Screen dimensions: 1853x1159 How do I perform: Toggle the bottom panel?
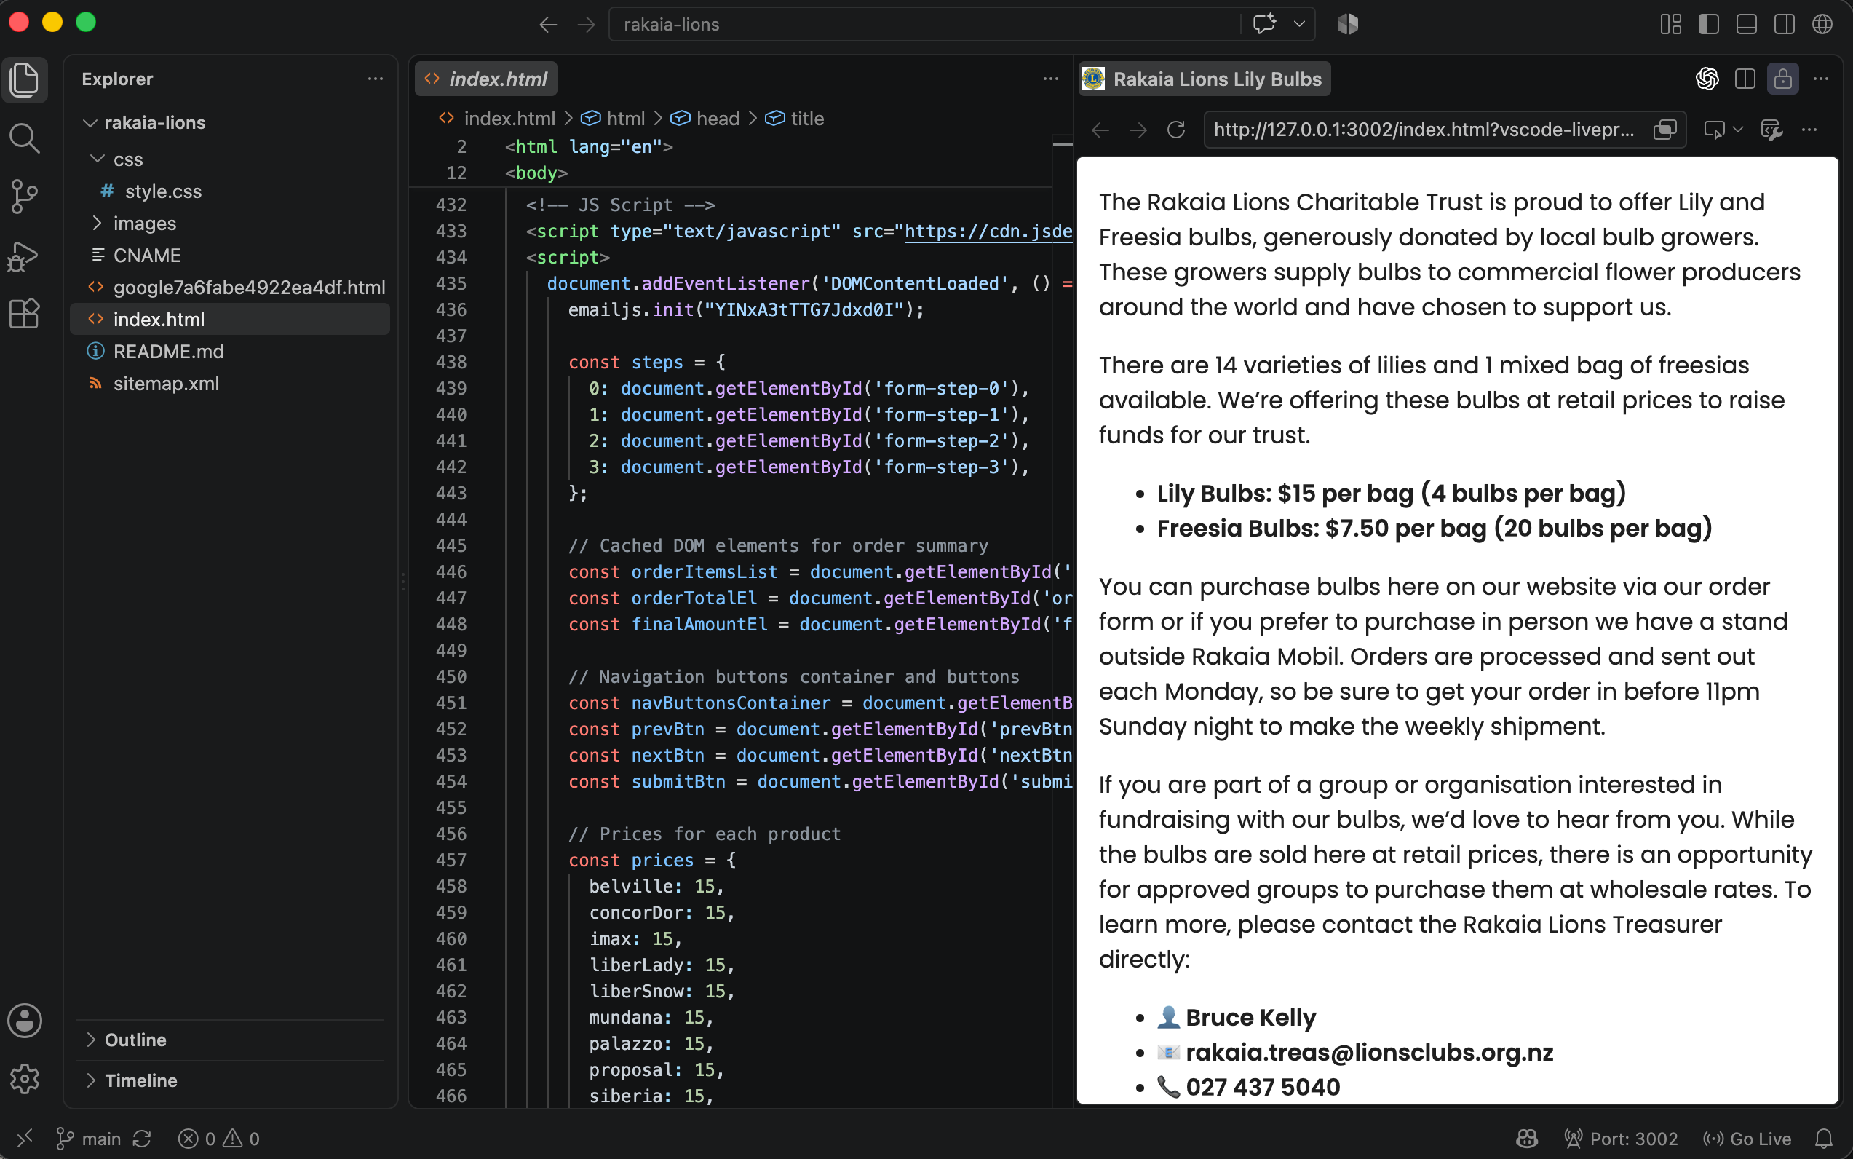(1747, 24)
